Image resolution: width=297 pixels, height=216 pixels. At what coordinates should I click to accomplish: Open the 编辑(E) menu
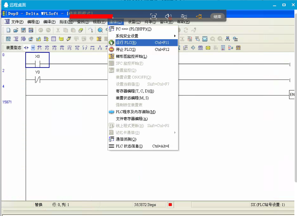click(x=34, y=22)
